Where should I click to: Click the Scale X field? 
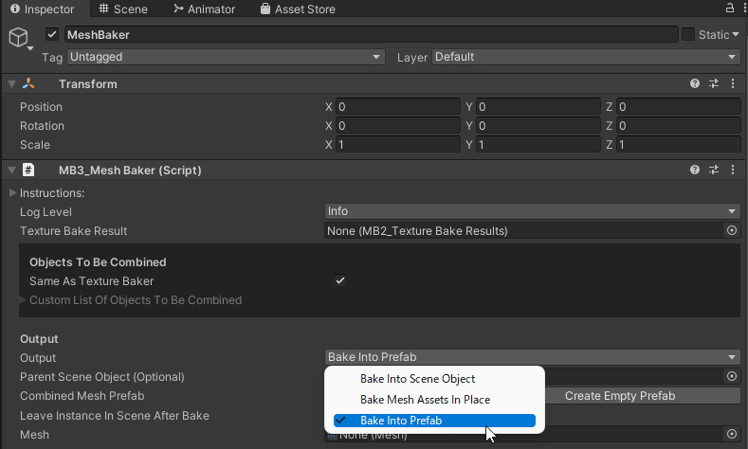[x=398, y=144]
